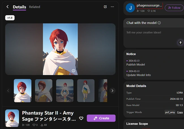
Task: Click the Publish Time date 2024-02-13
Action: point(176,99)
